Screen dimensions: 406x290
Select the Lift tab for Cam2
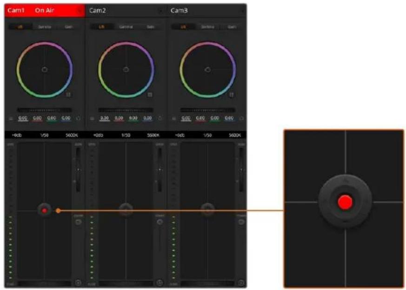coord(101,27)
